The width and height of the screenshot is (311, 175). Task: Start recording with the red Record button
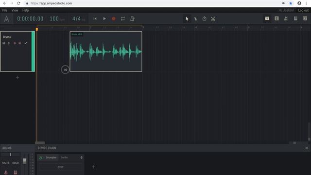click(114, 18)
